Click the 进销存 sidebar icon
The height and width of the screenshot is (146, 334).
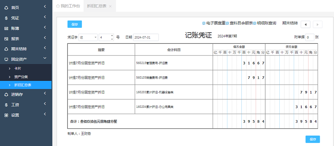(6, 94)
